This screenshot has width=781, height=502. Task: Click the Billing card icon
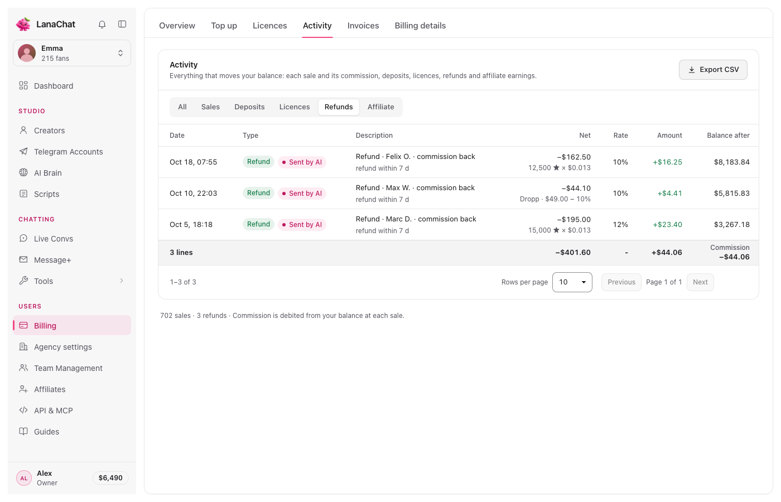pyautogui.click(x=23, y=325)
